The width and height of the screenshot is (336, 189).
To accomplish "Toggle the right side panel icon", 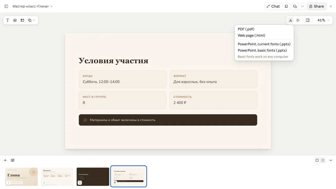I will [308, 20].
